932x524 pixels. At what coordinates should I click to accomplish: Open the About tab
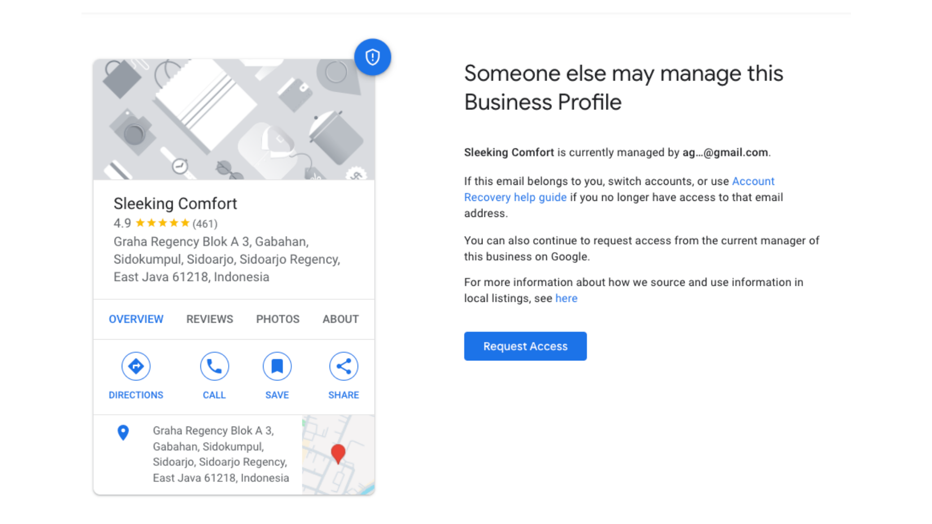341,319
